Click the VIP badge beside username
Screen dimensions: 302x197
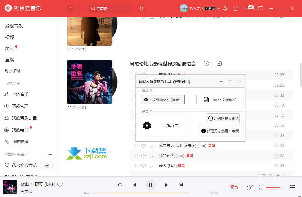210,9
